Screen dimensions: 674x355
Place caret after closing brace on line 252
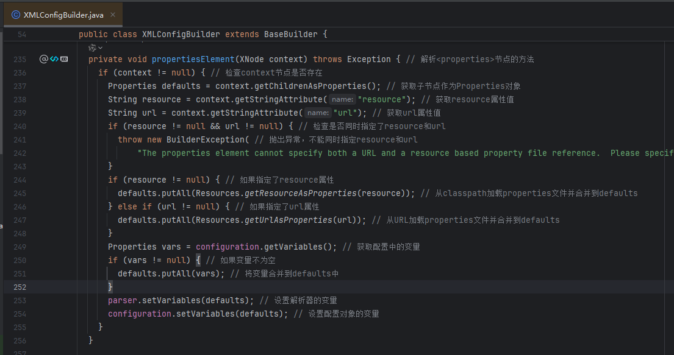coord(114,287)
